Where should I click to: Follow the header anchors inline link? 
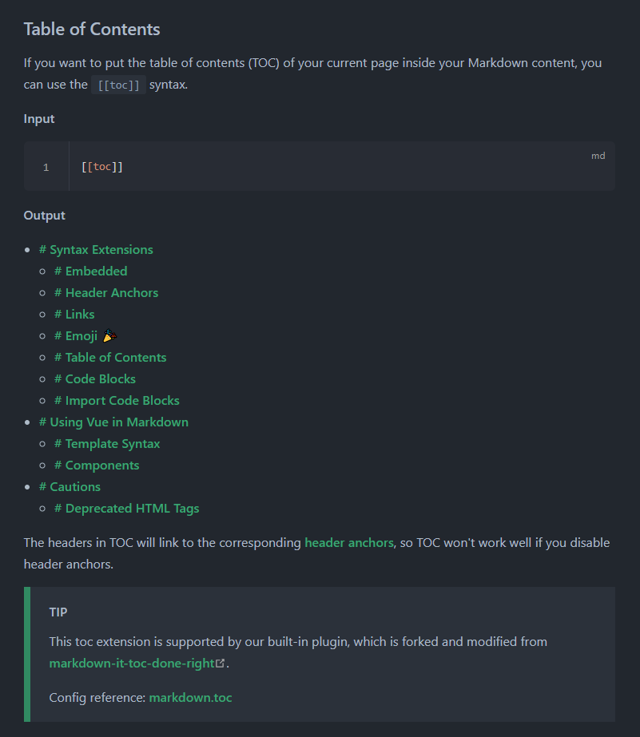(349, 543)
